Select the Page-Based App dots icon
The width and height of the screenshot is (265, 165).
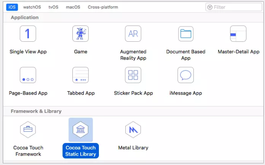coord(28,75)
